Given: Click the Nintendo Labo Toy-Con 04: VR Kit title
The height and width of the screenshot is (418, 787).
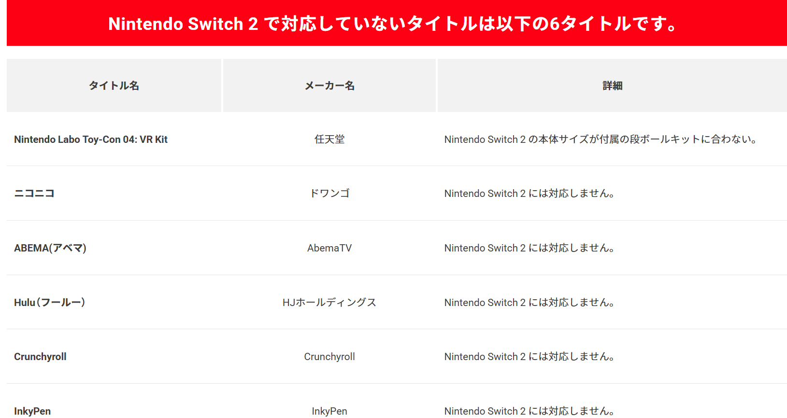Looking at the screenshot, I should pos(91,139).
